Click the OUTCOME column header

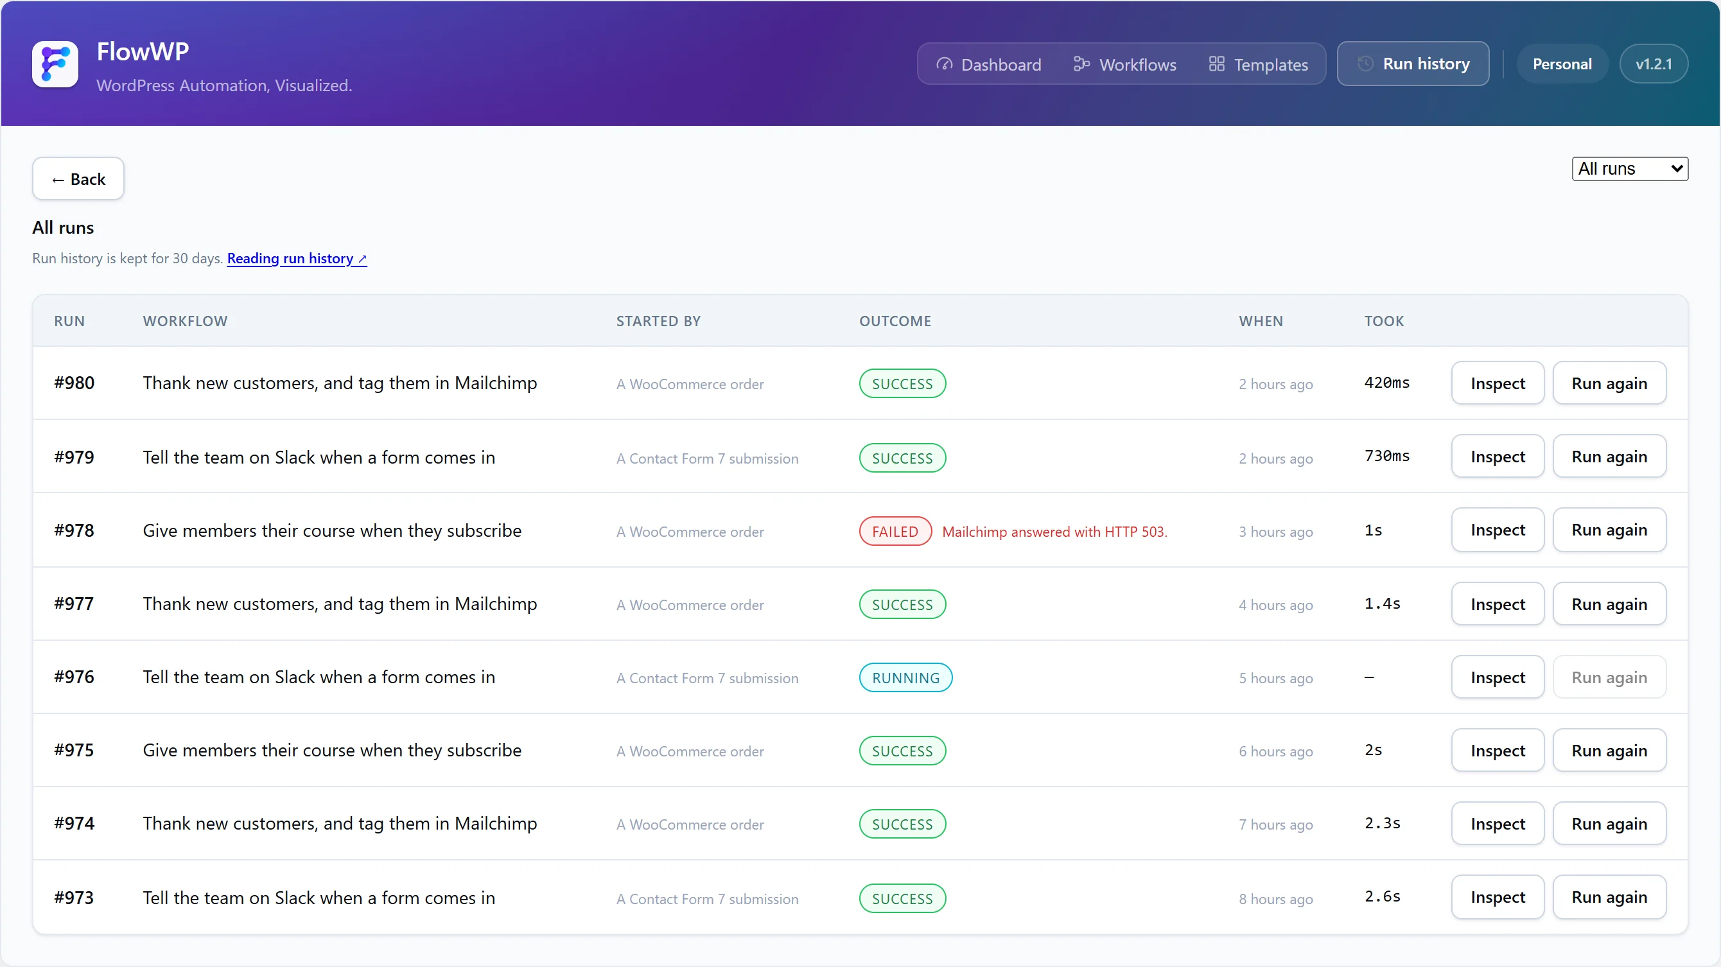pos(895,321)
